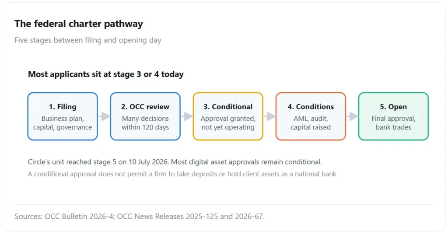
Task: Click the title The federal charter pathway
Action: [x=79, y=24]
